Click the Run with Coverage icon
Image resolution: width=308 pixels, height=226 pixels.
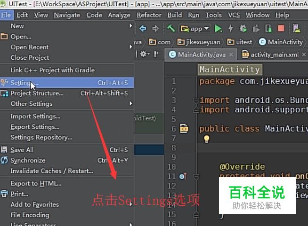click(256, 29)
